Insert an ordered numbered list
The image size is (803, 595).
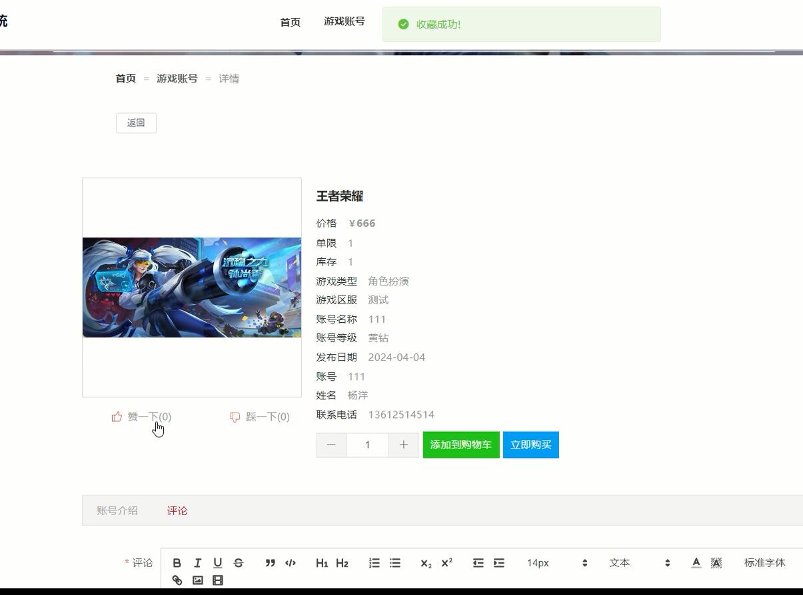tap(375, 562)
